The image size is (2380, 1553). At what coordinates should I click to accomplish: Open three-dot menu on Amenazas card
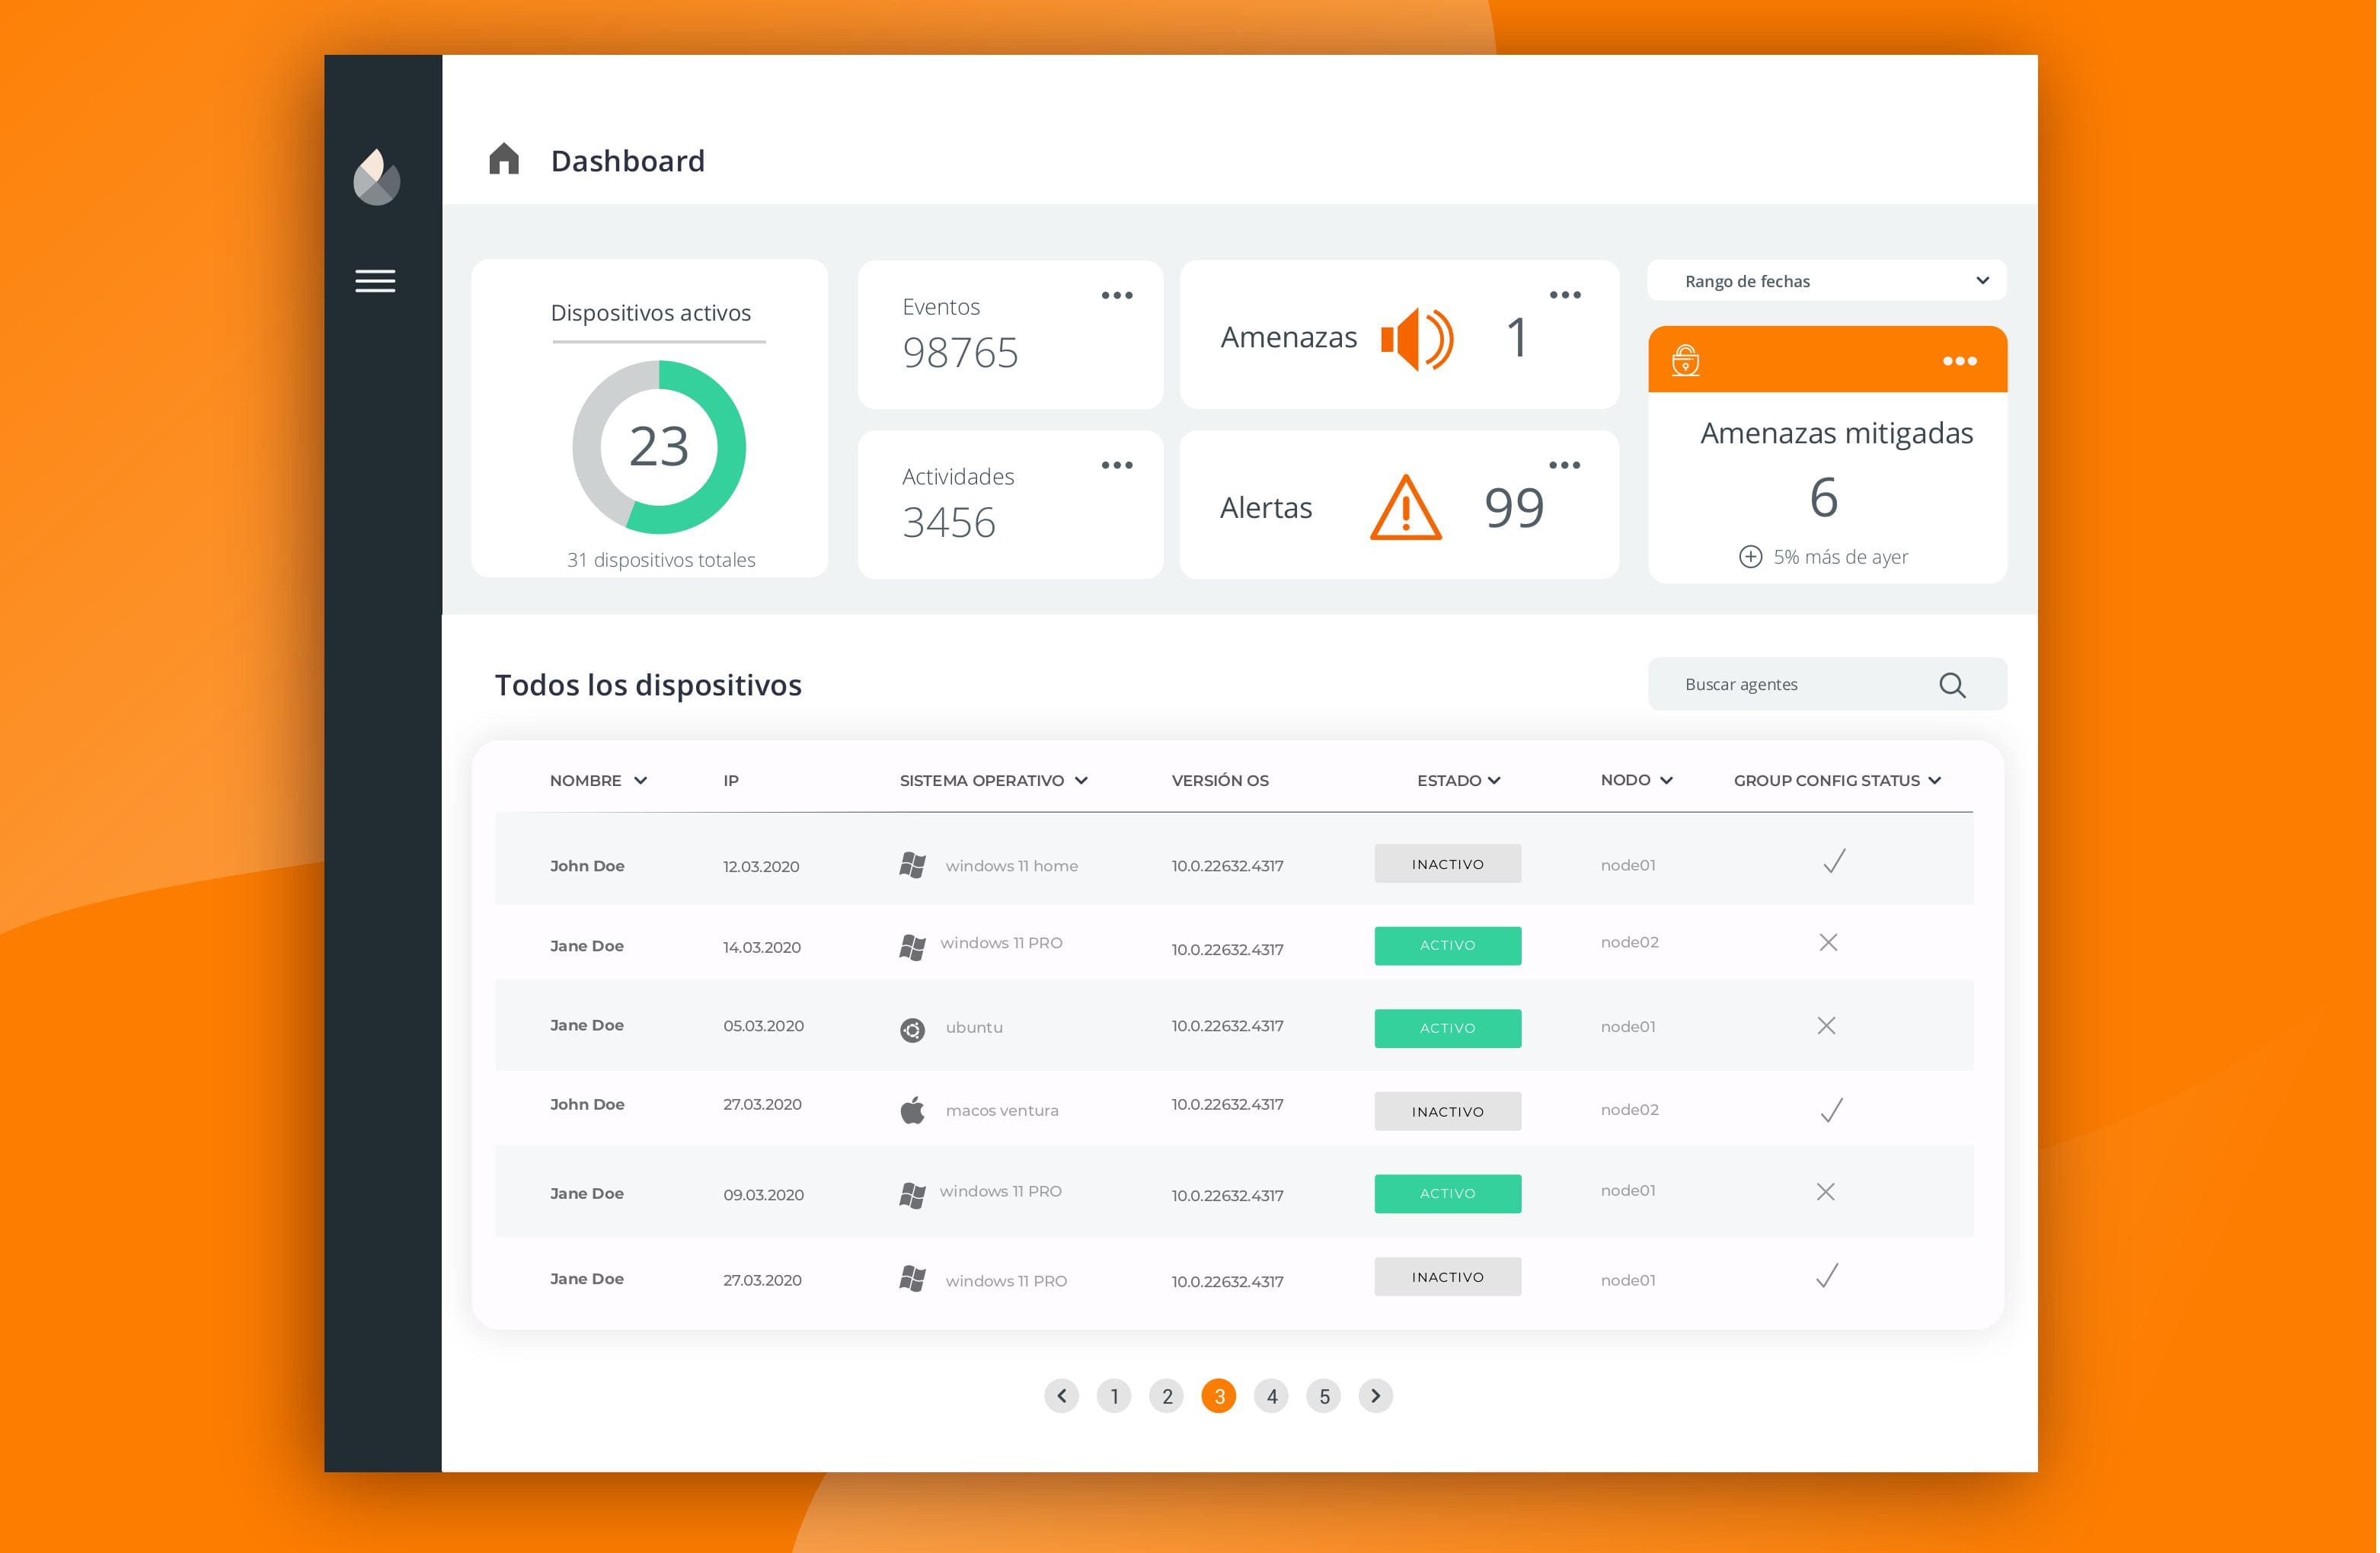pos(1565,295)
